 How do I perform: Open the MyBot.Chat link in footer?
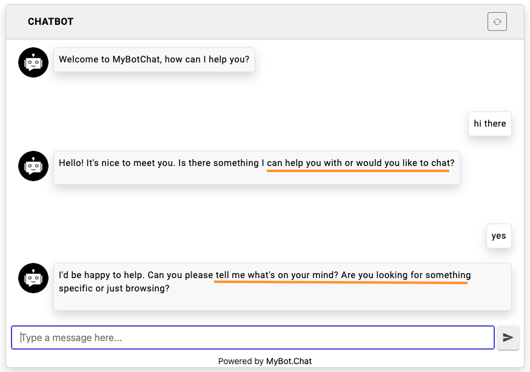coord(289,361)
